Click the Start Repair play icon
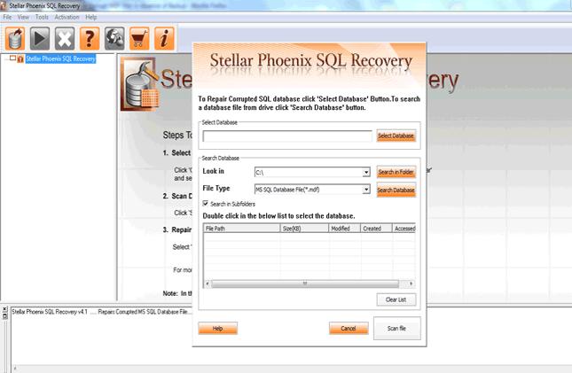Viewport: 572px width, 373px height. [40, 38]
